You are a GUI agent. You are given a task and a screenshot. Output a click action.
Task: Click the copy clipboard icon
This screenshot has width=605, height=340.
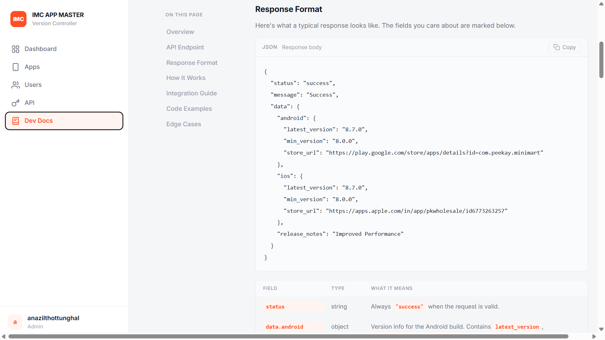[556, 47]
